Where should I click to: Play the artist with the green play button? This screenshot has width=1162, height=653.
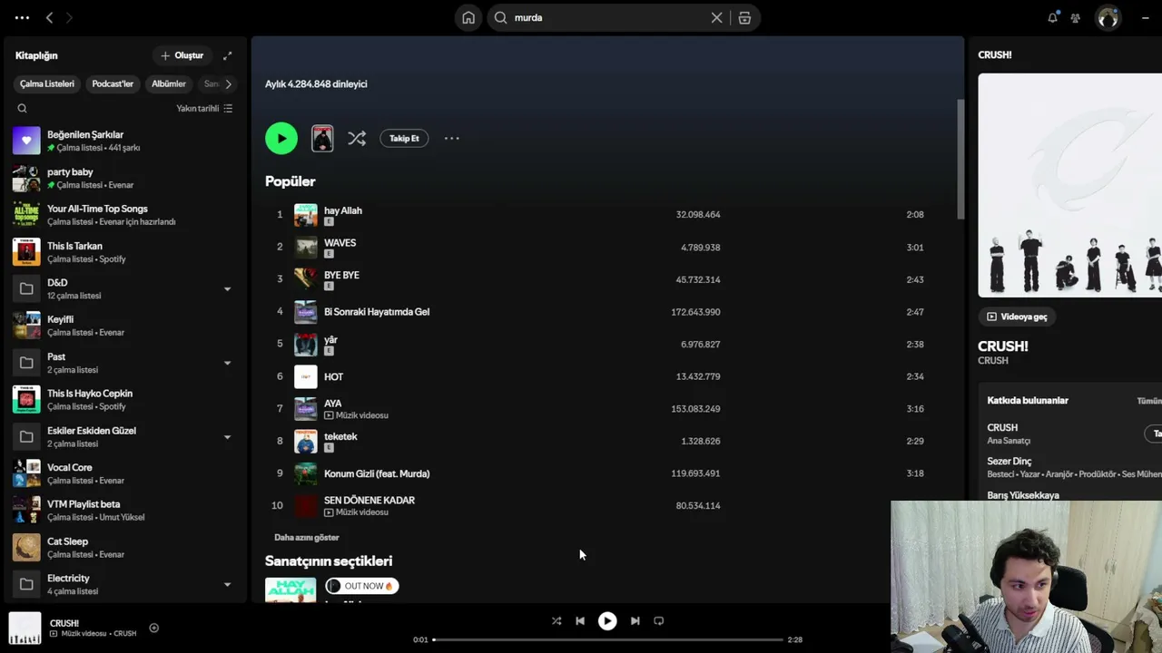click(x=281, y=138)
